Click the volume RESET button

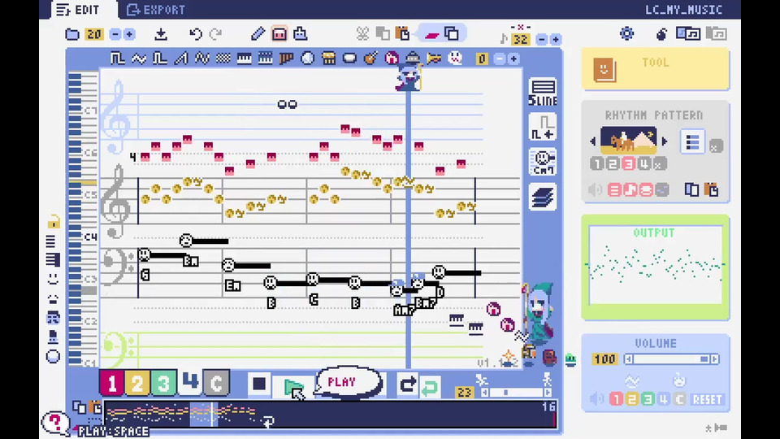tap(707, 400)
